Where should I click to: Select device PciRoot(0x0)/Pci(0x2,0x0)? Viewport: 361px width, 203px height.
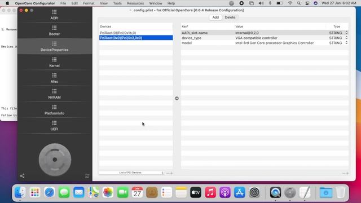[136, 38]
